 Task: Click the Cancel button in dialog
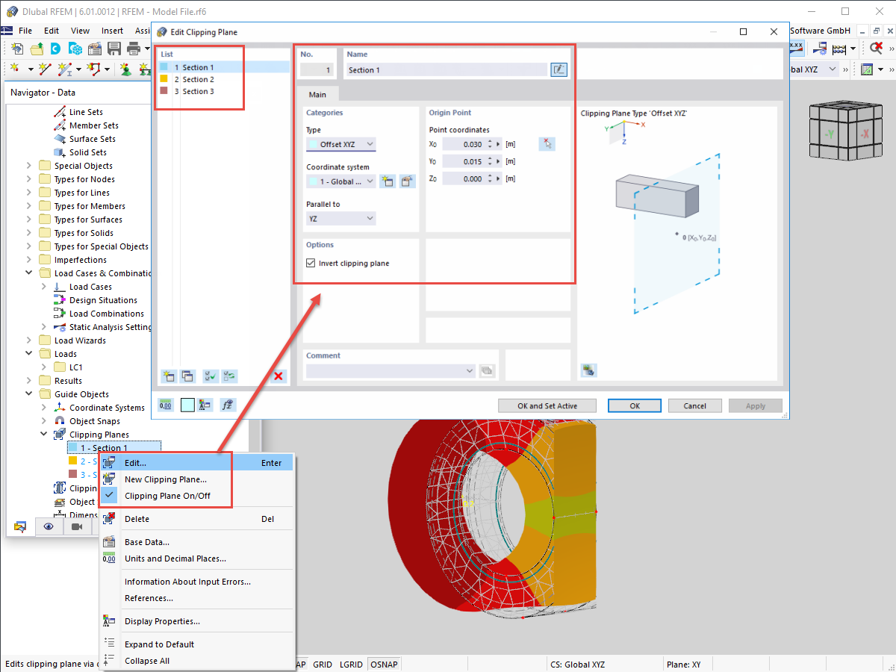[694, 405]
